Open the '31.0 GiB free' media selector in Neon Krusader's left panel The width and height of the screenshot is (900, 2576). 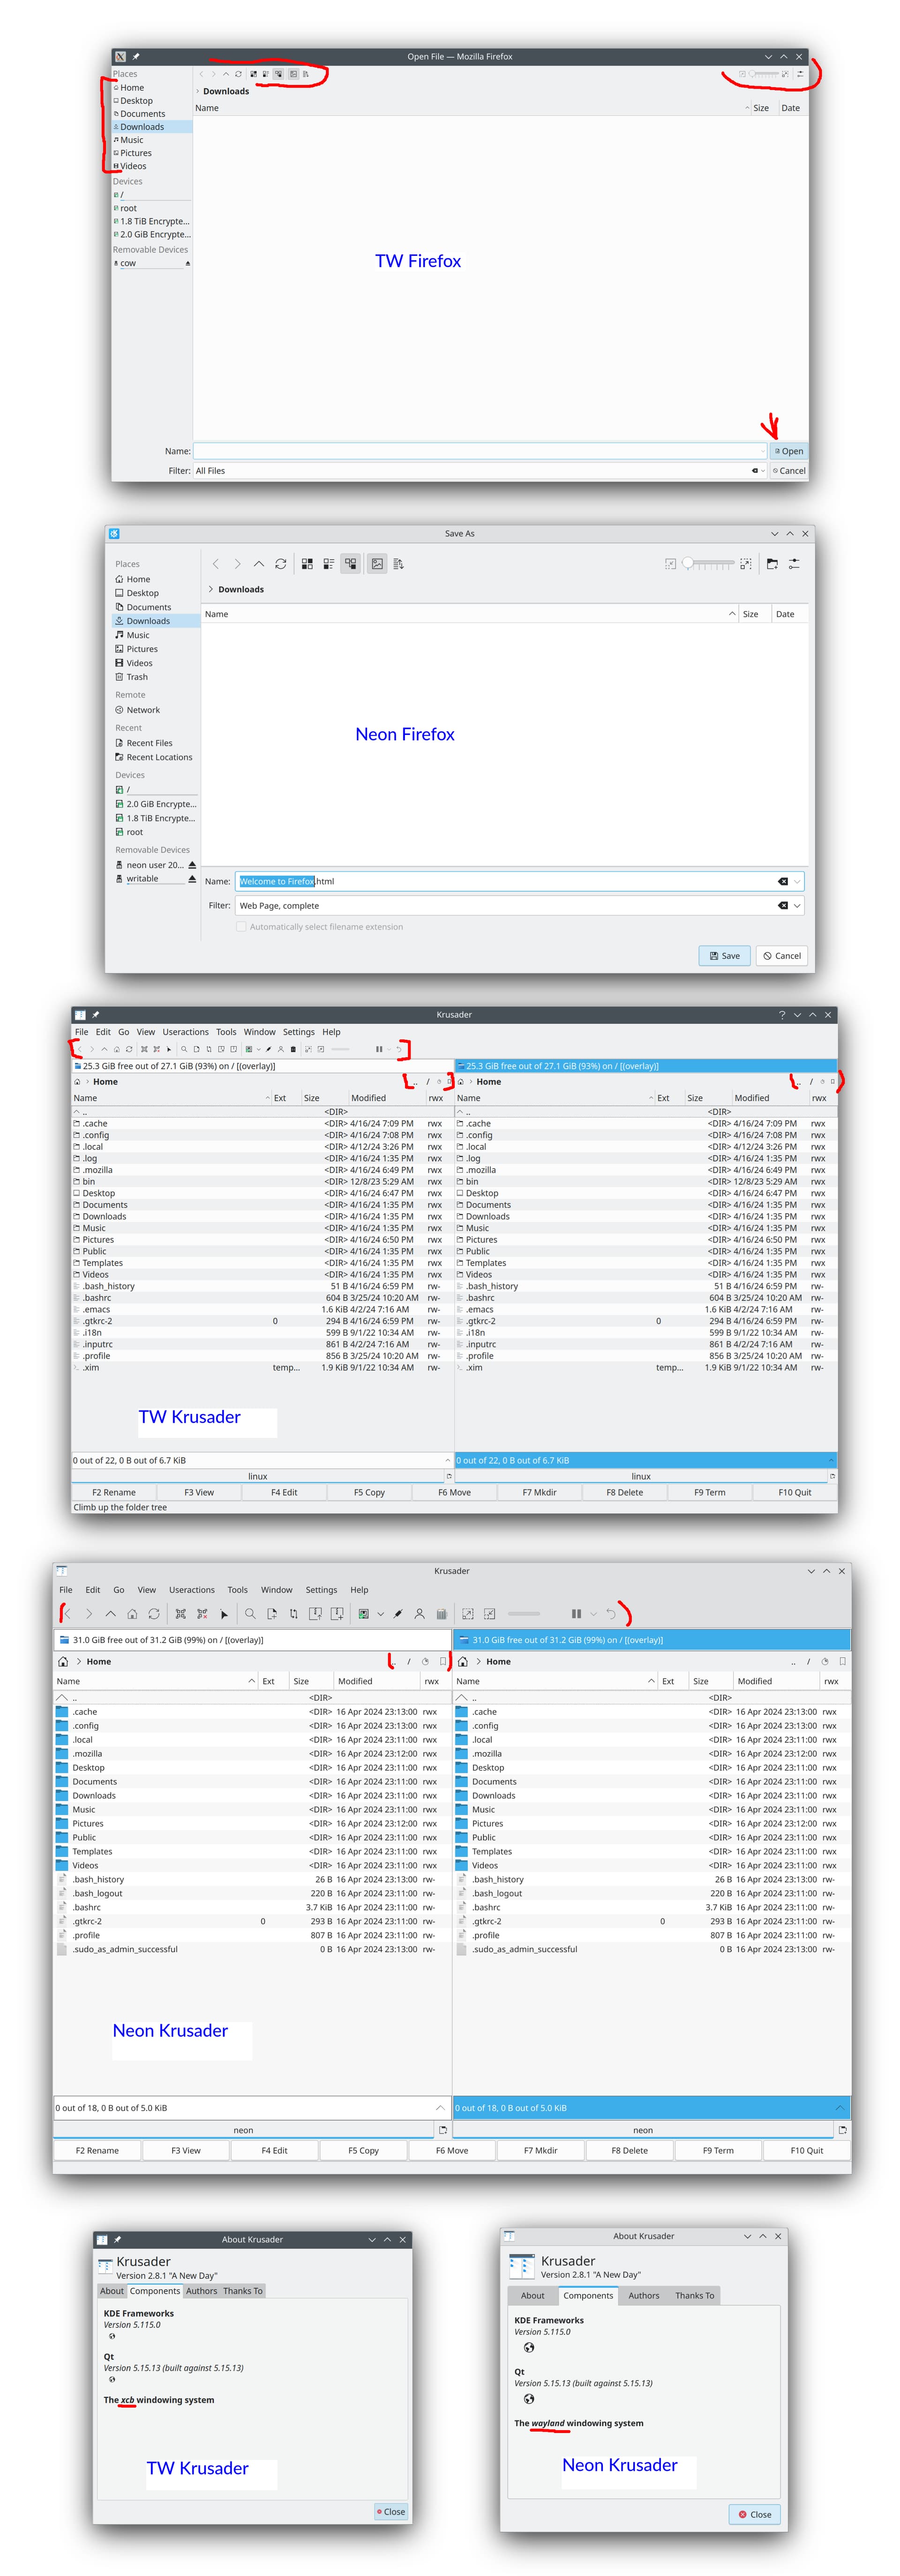pyautogui.click(x=252, y=1640)
